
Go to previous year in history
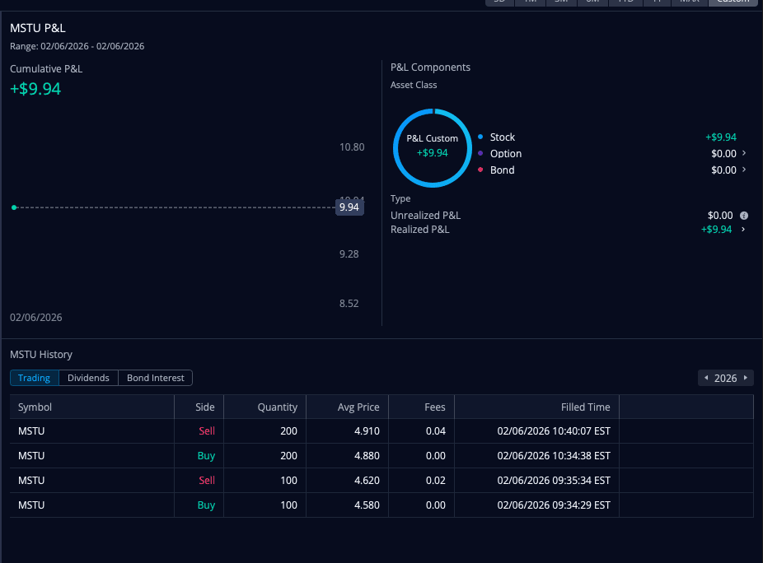(x=705, y=378)
